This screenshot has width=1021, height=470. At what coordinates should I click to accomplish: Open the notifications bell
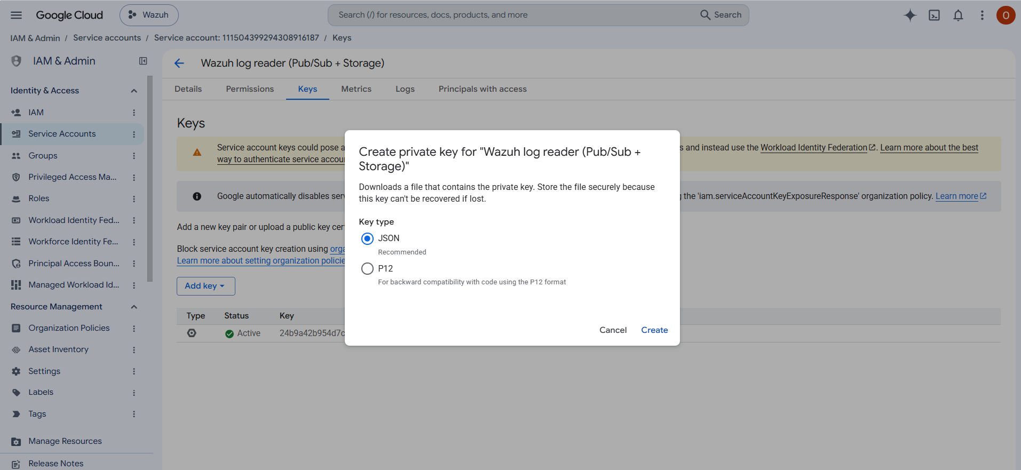(x=958, y=15)
